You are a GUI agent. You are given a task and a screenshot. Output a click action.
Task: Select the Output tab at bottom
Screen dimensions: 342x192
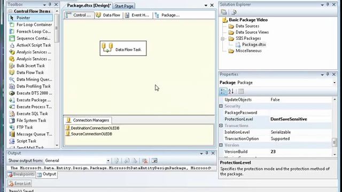46,174
